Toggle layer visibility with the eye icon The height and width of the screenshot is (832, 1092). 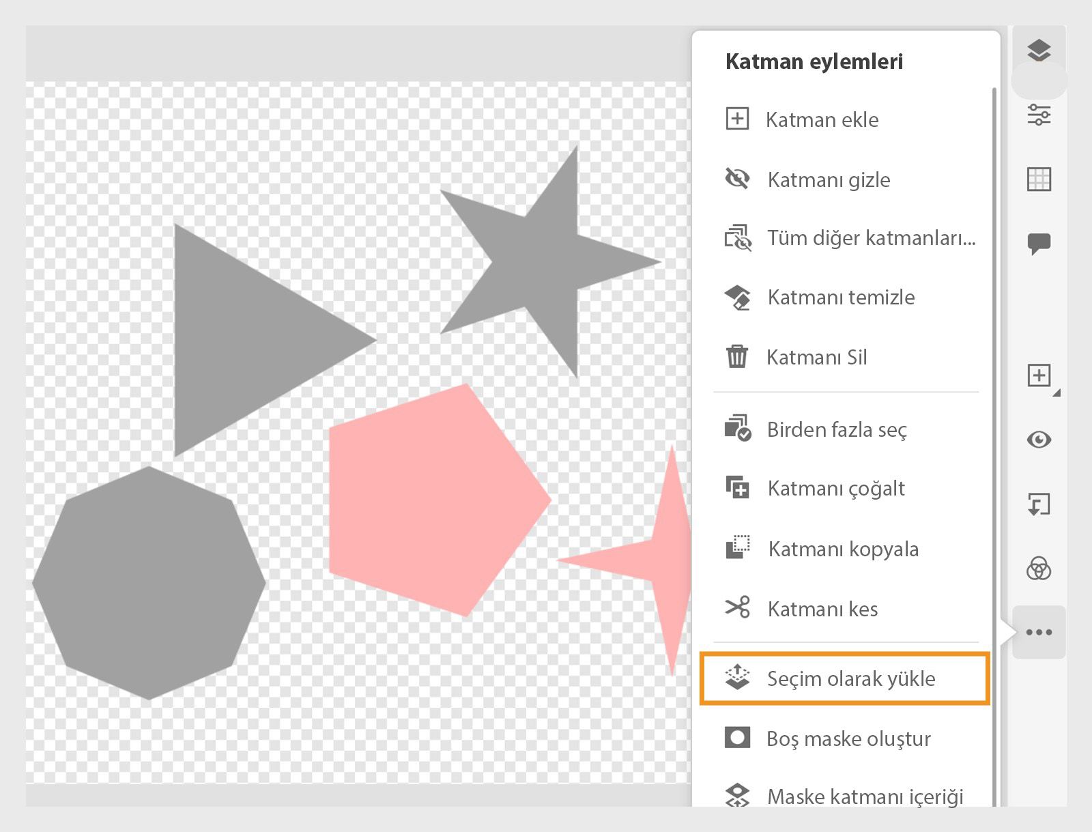(1039, 440)
